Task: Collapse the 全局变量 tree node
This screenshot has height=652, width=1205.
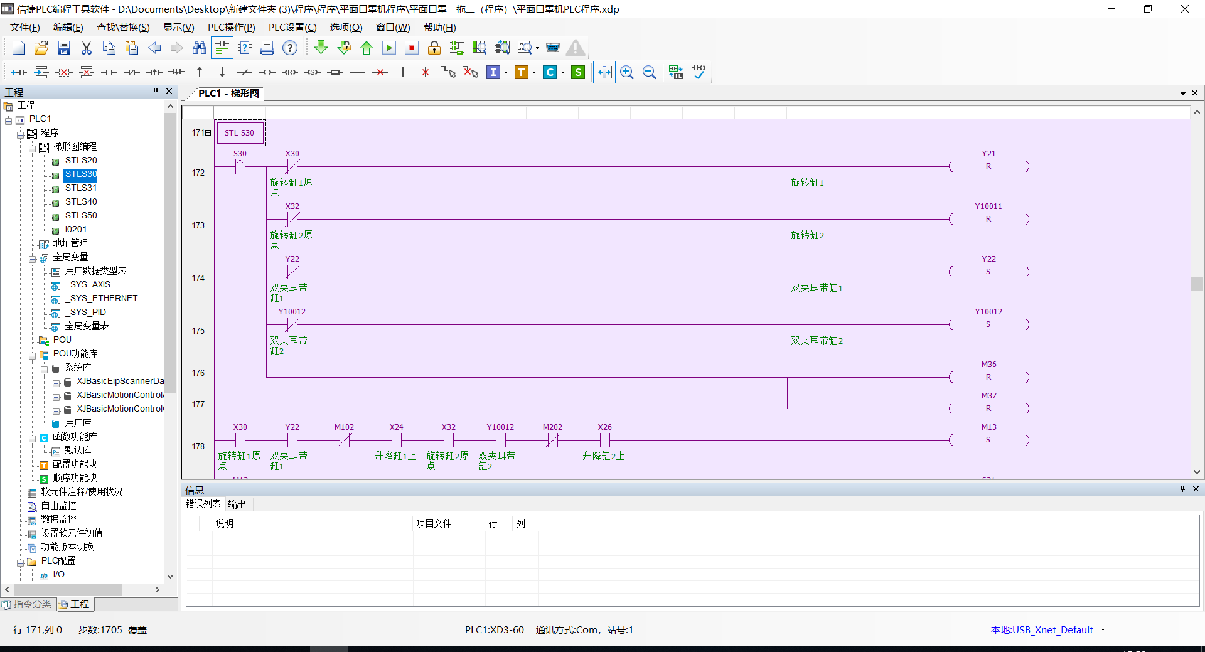Action: (32, 258)
